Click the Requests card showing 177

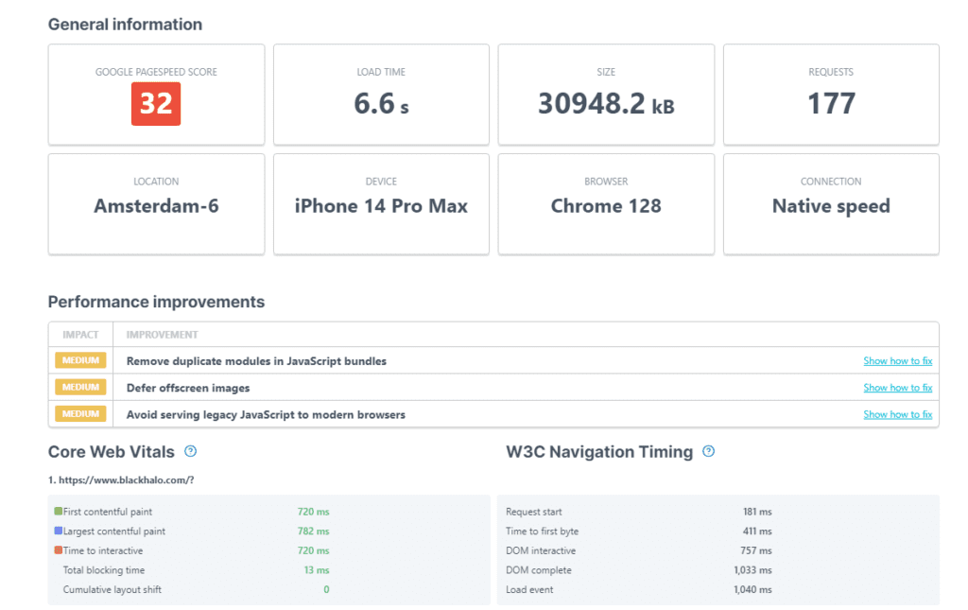coord(830,94)
